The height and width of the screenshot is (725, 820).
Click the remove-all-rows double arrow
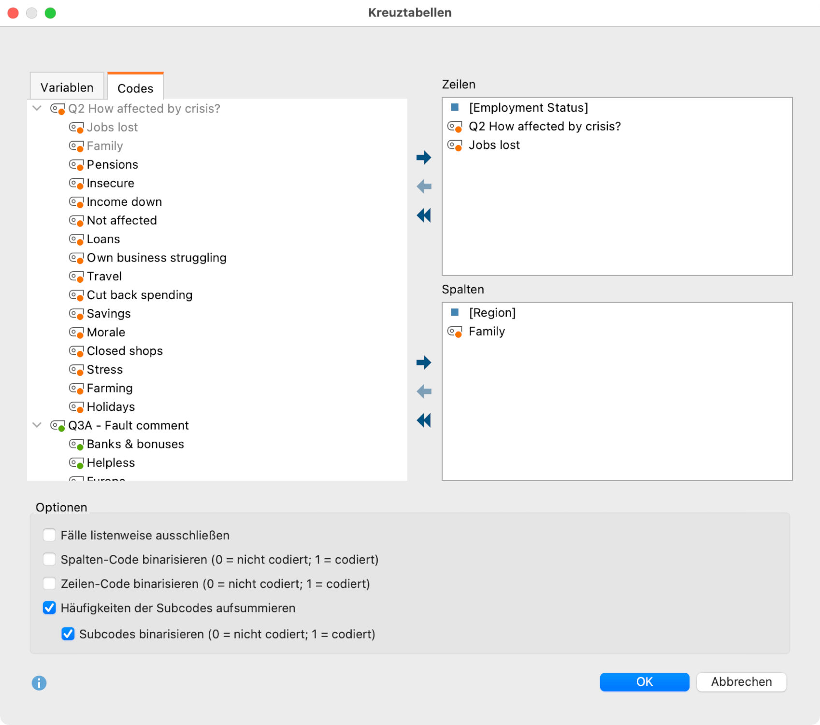[x=423, y=216]
